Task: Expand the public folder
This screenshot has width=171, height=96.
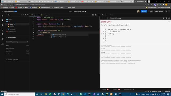Action: 10,19
